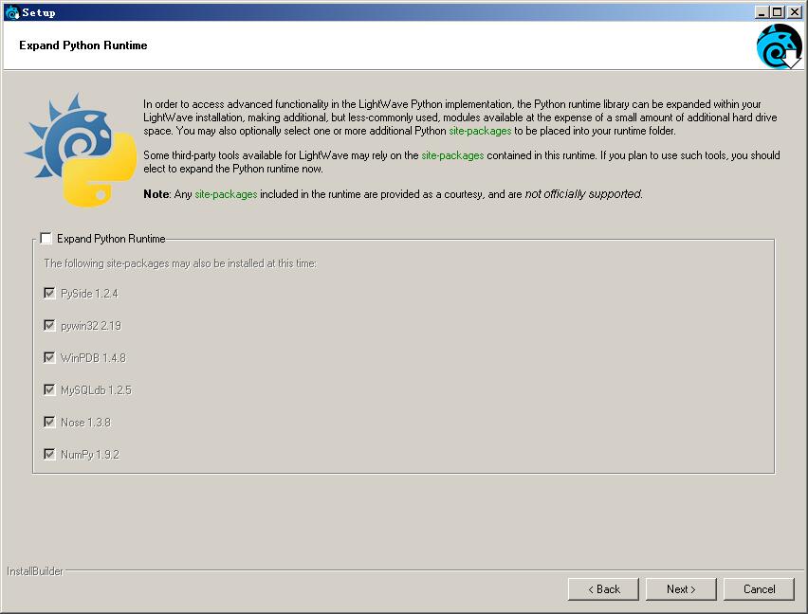
Task: Toggle the Nose 1.3.8 checkbox
Action: (49, 422)
